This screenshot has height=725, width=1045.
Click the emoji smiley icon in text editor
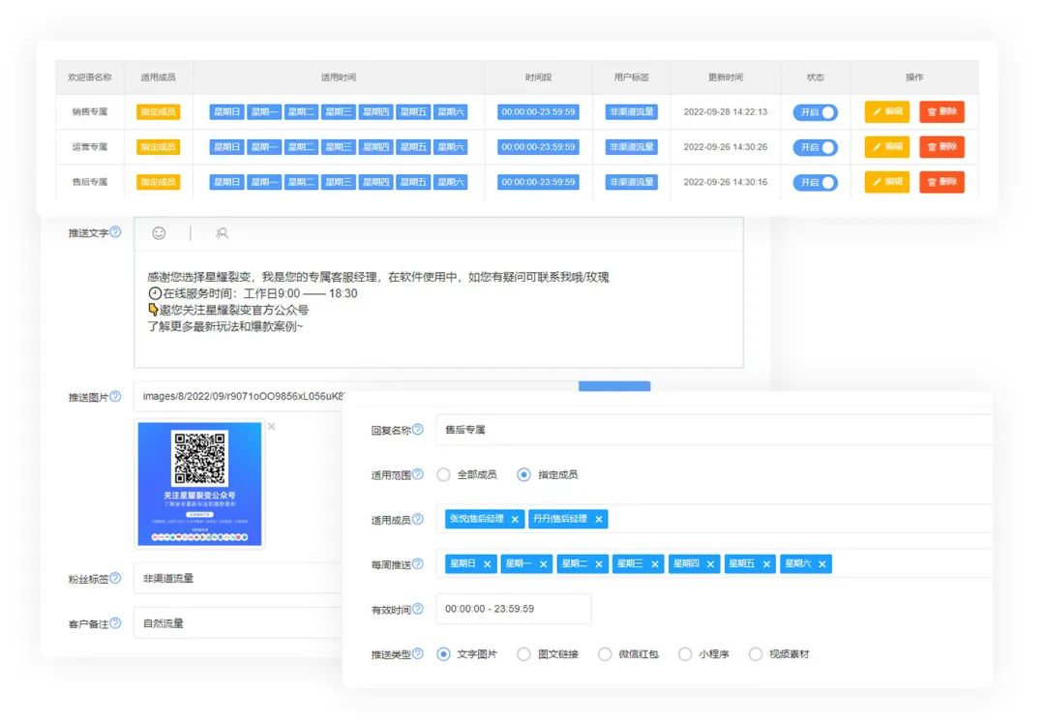point(159,233)
